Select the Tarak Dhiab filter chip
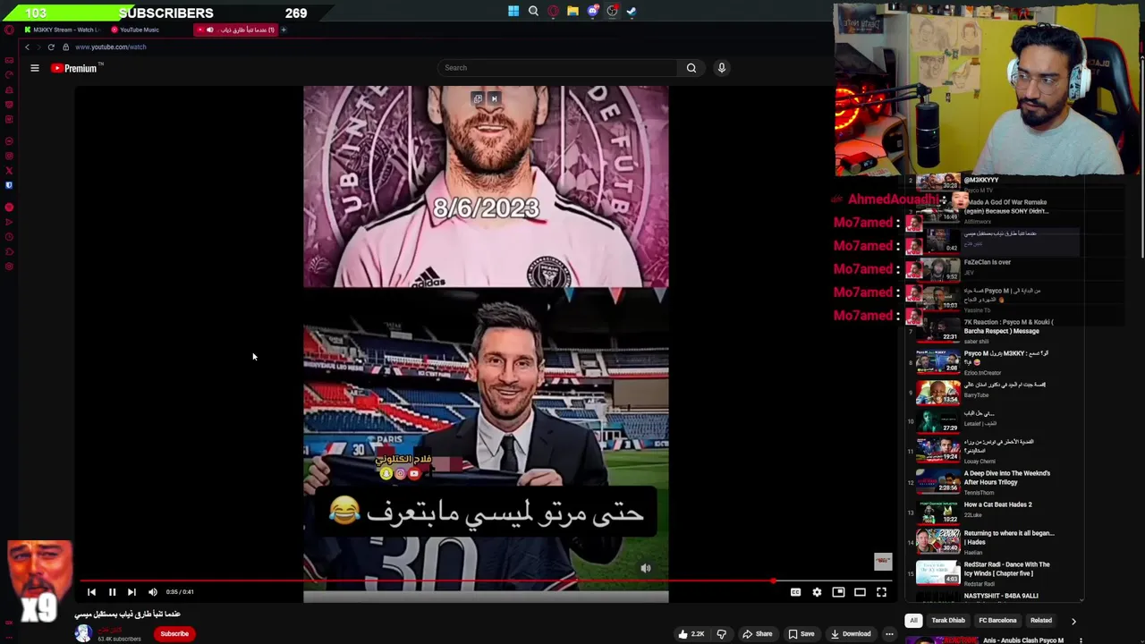This screenshot has width=1145, height=644. tap(948, 621)
